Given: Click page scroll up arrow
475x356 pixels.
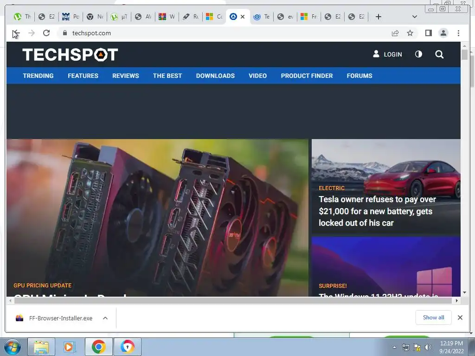Looking at the screenshot, I should click(x=464, y=46).
